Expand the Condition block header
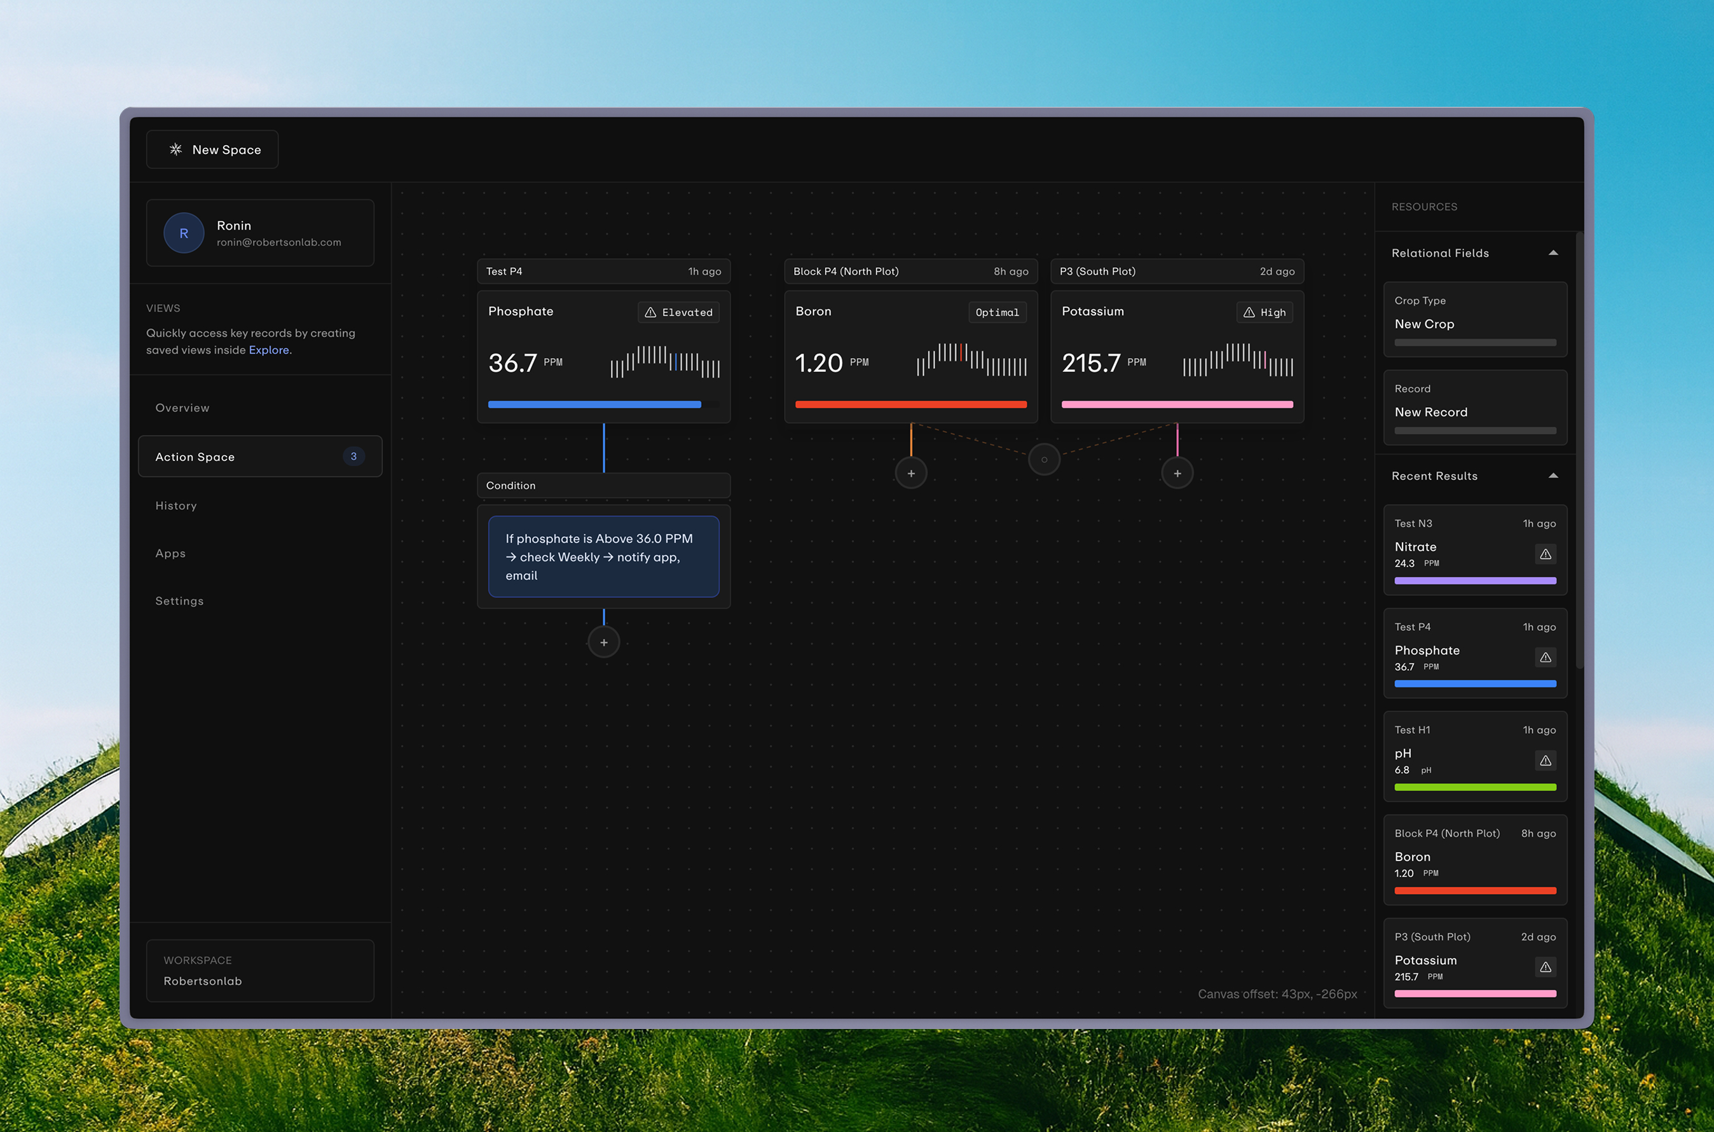Screen dimensions: 1714x1132 [603, 485]
